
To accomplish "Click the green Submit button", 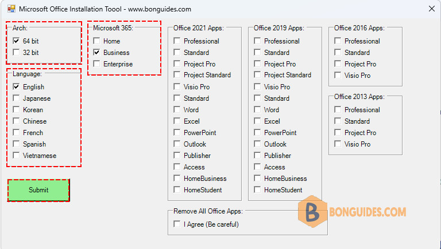I will [38, 190].
